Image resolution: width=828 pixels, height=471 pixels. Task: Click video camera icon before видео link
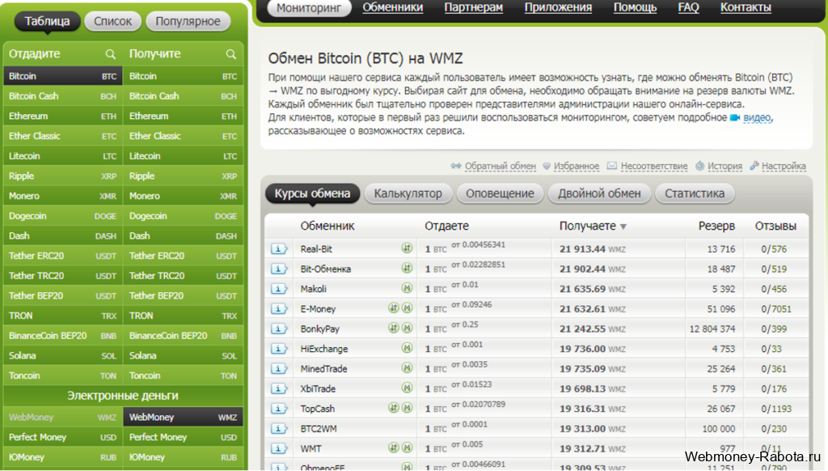coord(734,117)
